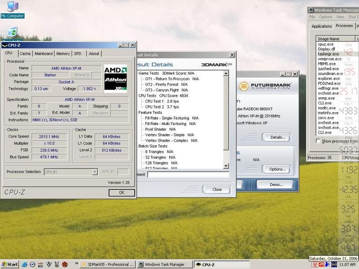
Task: Select 'GT2 - Firefly Forest' row
Action: [x=166, y=84]
